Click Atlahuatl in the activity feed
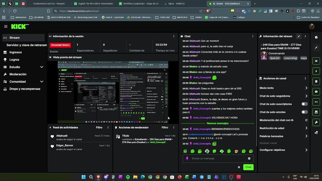Viewport: 322px width, 181px height. pyautogui.click(x=62, y=136)
